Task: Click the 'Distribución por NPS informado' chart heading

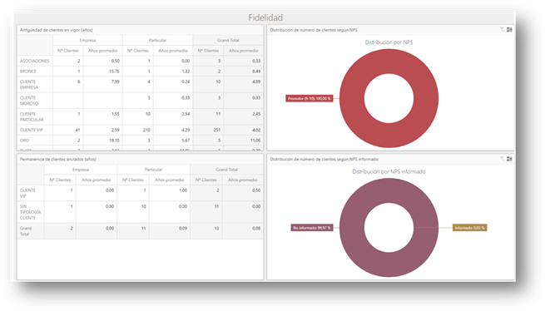Action: click(389, 171)
